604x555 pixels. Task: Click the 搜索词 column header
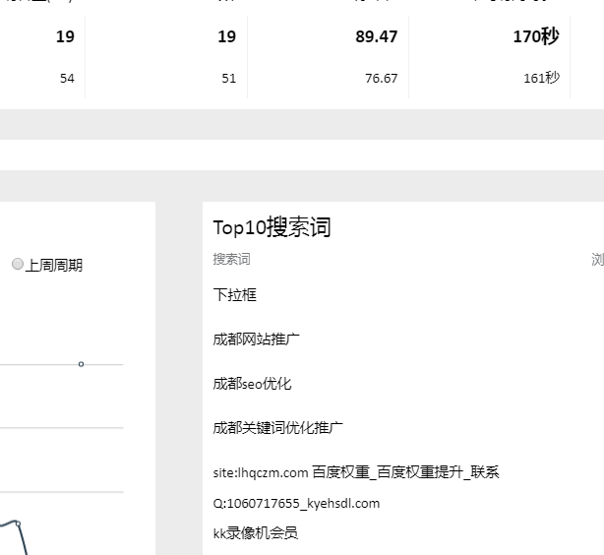coord(231,260)
